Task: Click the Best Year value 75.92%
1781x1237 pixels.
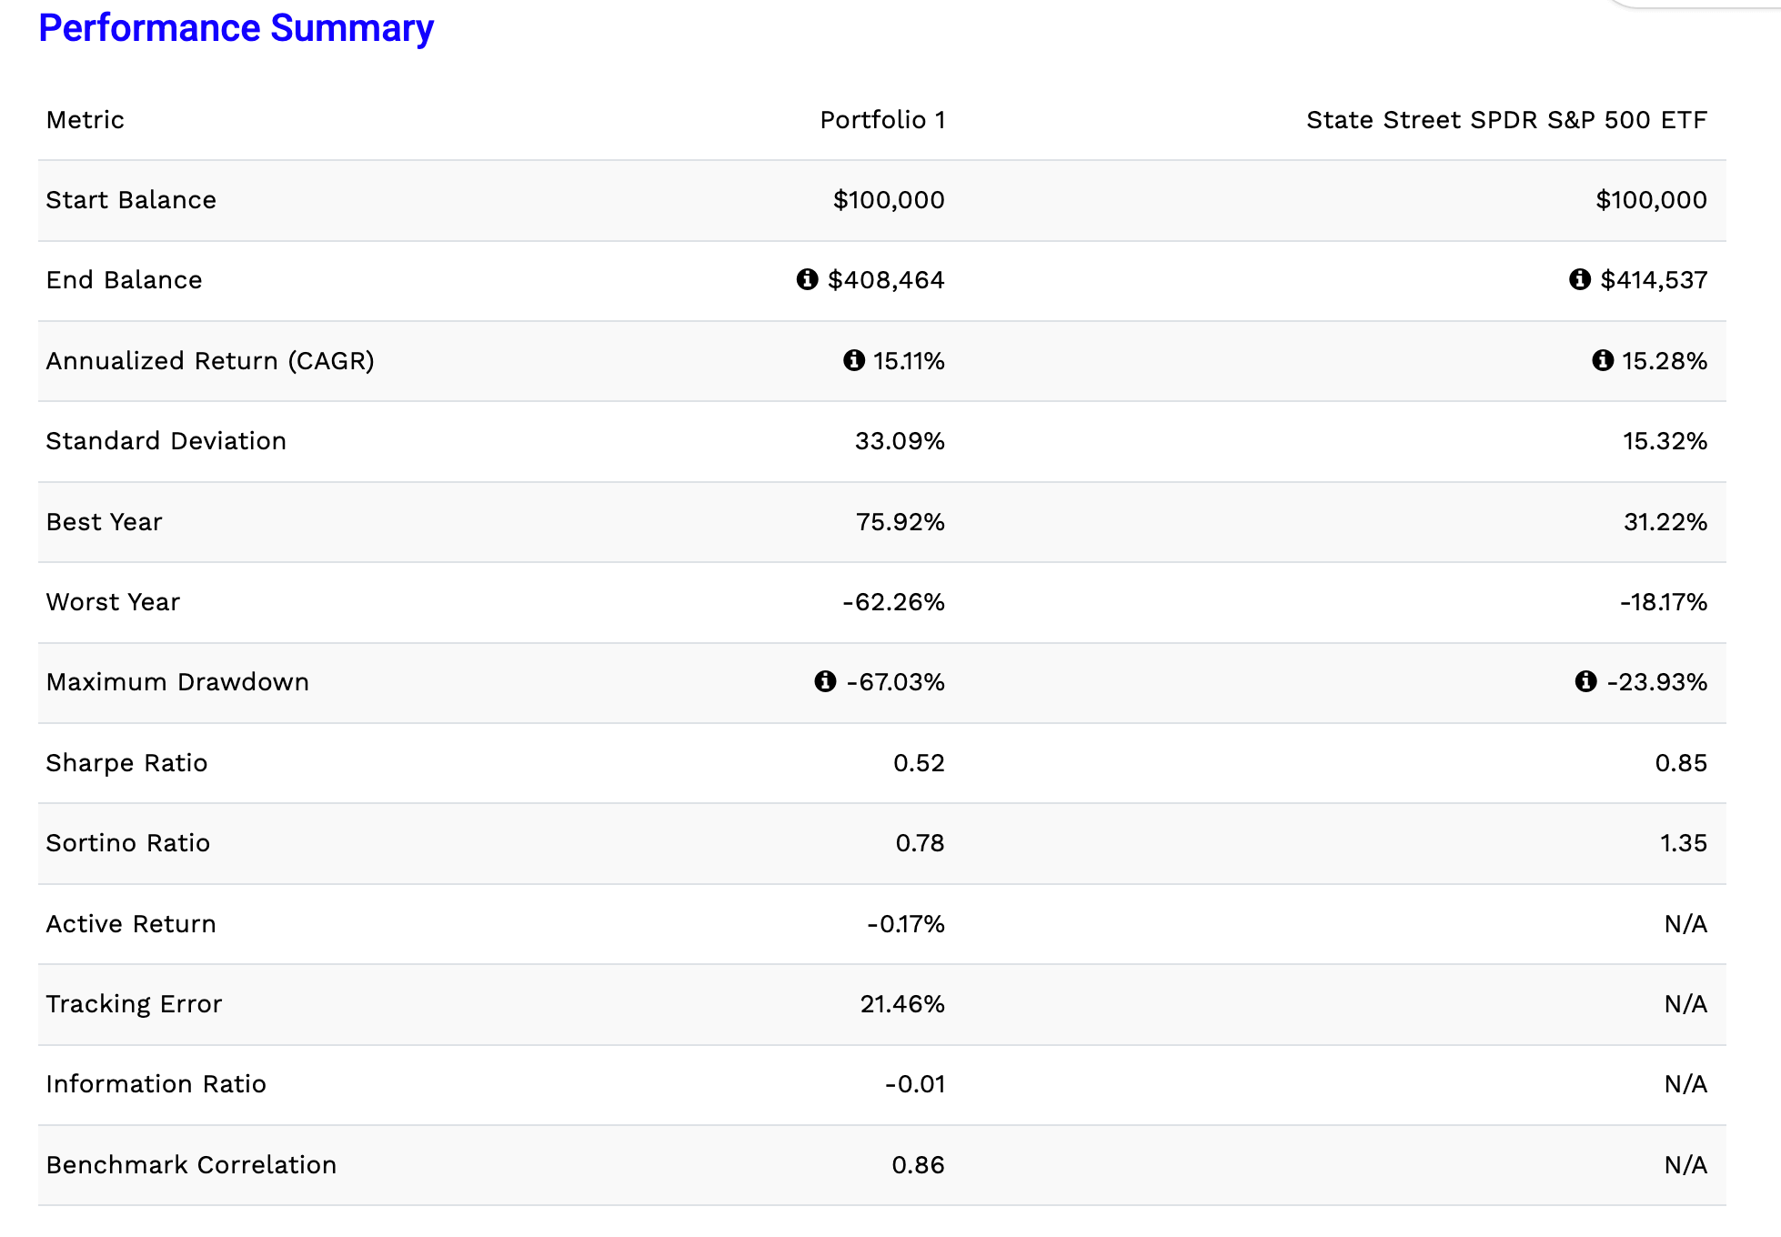Action: [900, 522]
